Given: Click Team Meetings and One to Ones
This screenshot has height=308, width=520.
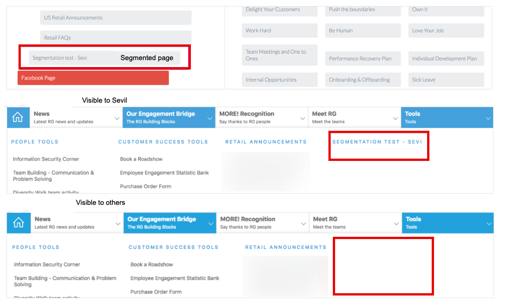Looking at the screenshot, I should pyautogui.click(x=279, y=55).
